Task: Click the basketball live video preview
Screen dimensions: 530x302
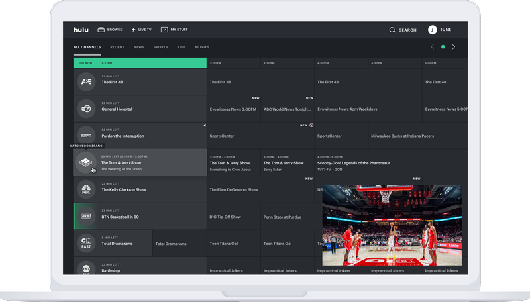Action: (392, 225)
